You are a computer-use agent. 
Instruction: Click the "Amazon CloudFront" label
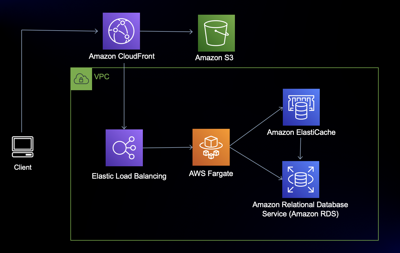(122, 56)
